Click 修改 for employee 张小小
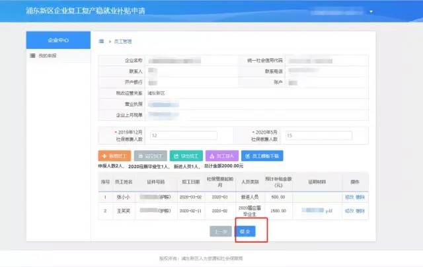 coord(349,196)
